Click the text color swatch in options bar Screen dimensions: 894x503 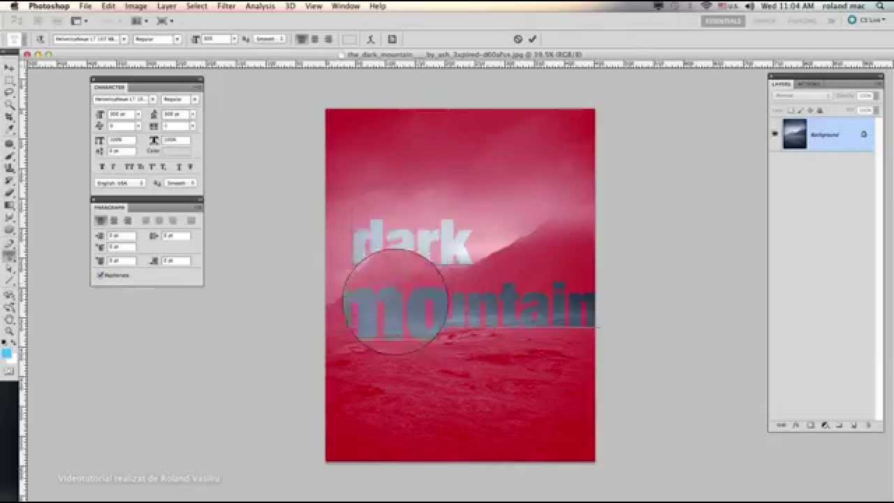[x=349, y=39]
